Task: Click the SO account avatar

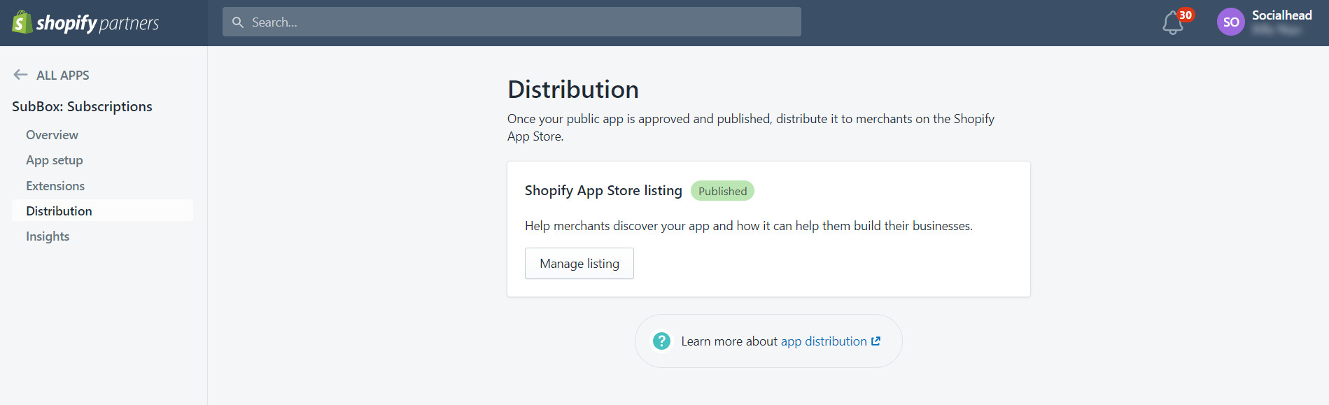Action: pyautogui.click(x=1230, y=22)
